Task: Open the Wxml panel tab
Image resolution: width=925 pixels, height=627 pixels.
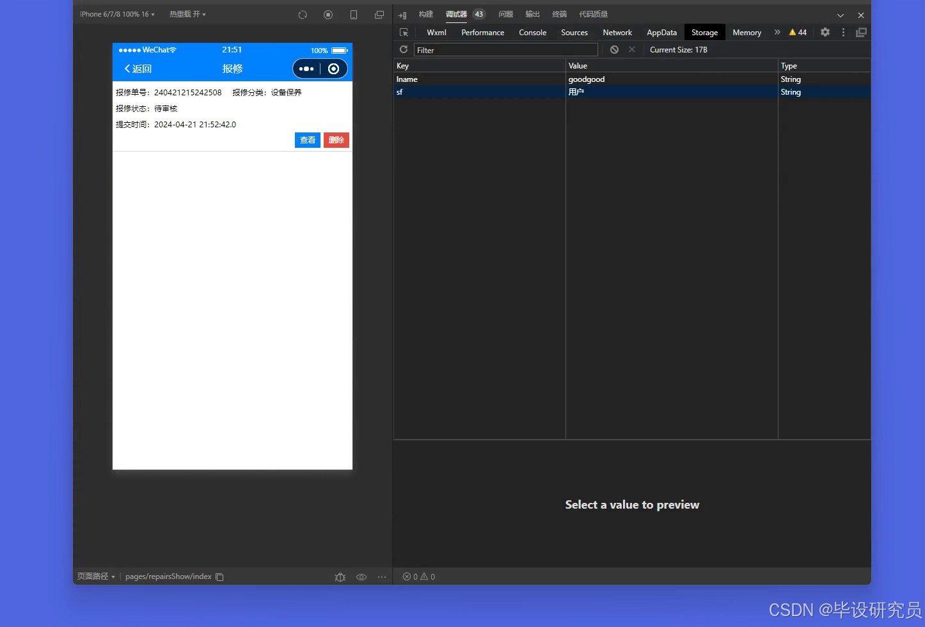Action: tap(437, 33)
